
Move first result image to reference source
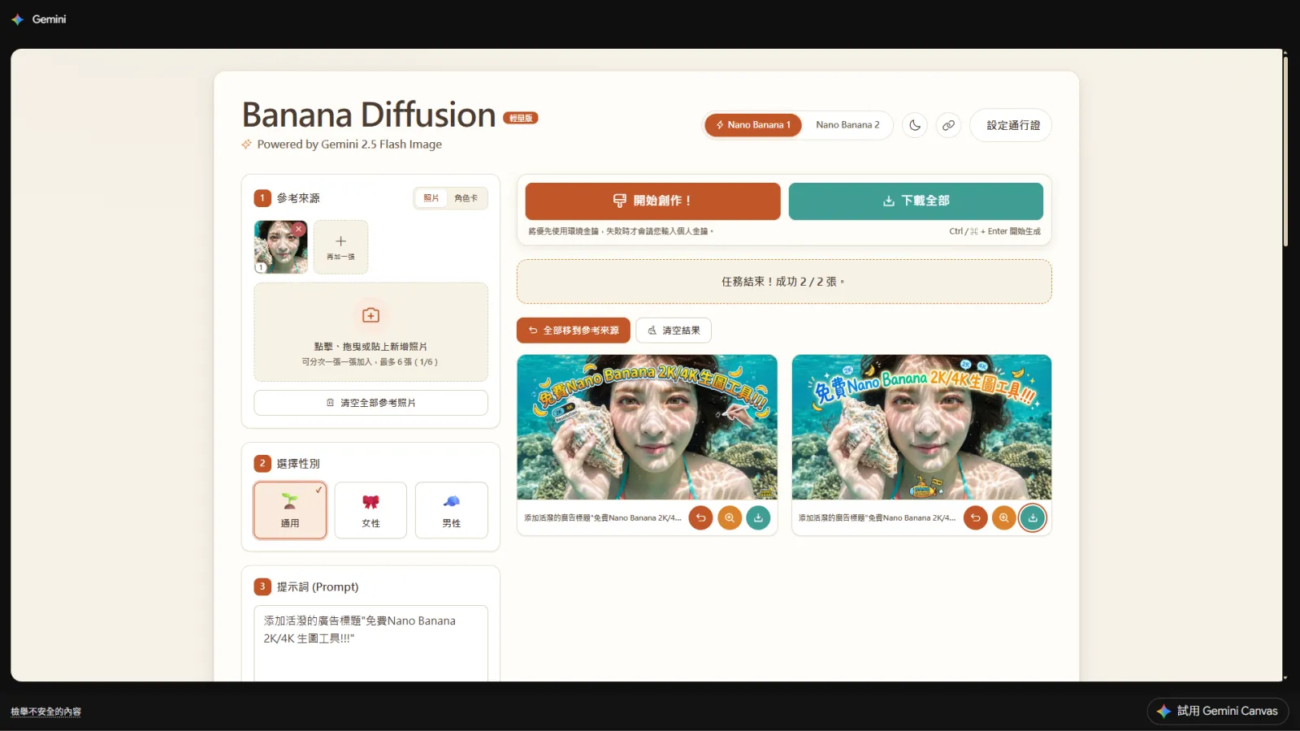[x=700, y=517]
